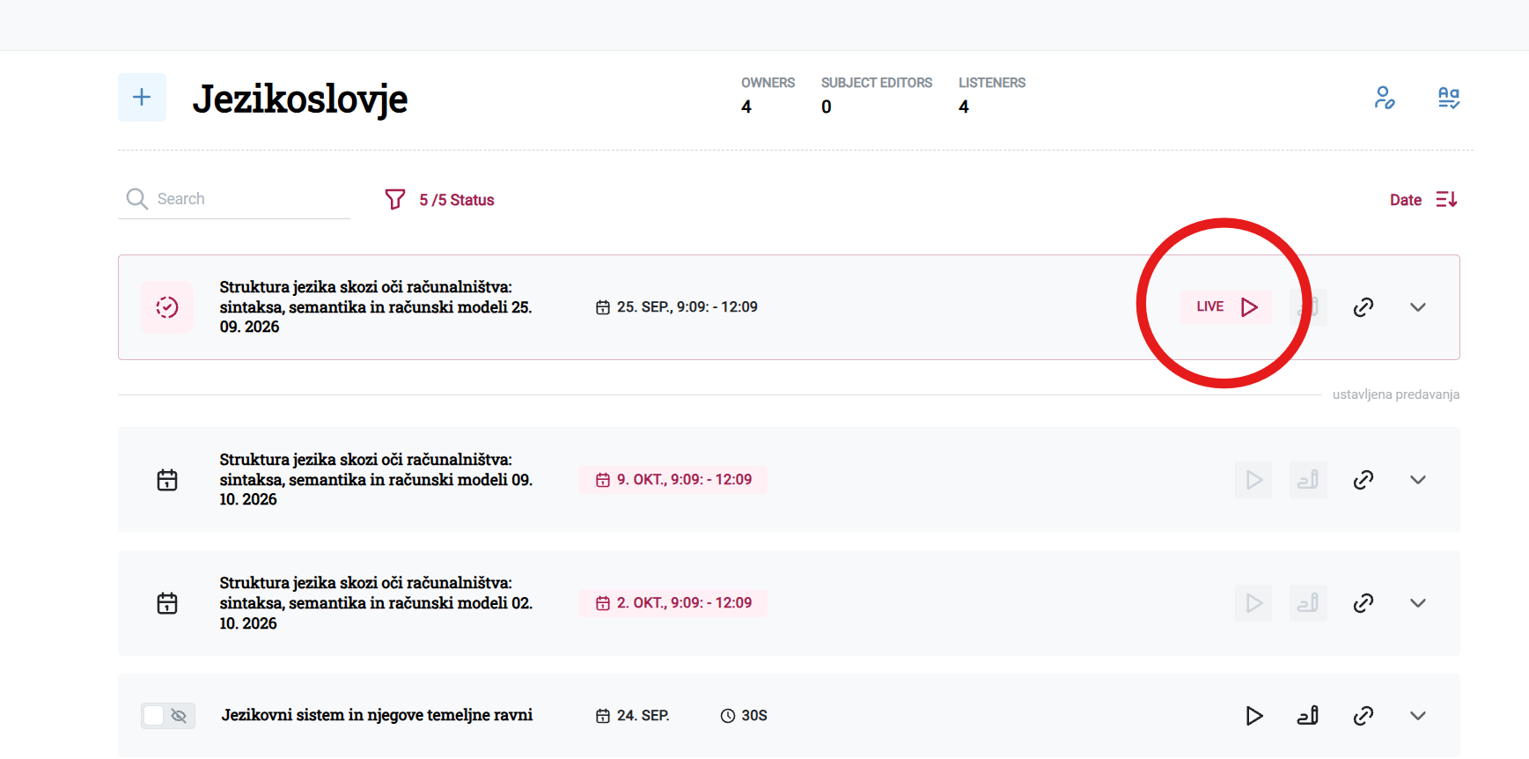Click the Search input field
Viewport: 1529px width, 759px height.
tap(234, 199)
